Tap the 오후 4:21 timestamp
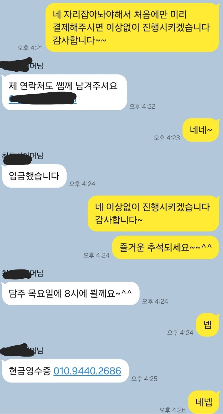This screenshot has height=414, width=223. click(30, 48)
